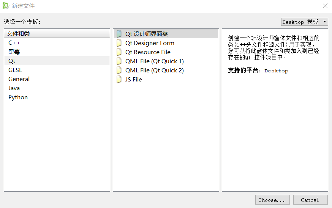
Task: Select the 黑莓 category
Action: [x=57, y=52]
